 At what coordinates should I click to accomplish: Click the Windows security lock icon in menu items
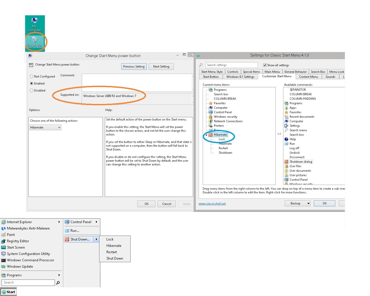click(x=211, y=117)
